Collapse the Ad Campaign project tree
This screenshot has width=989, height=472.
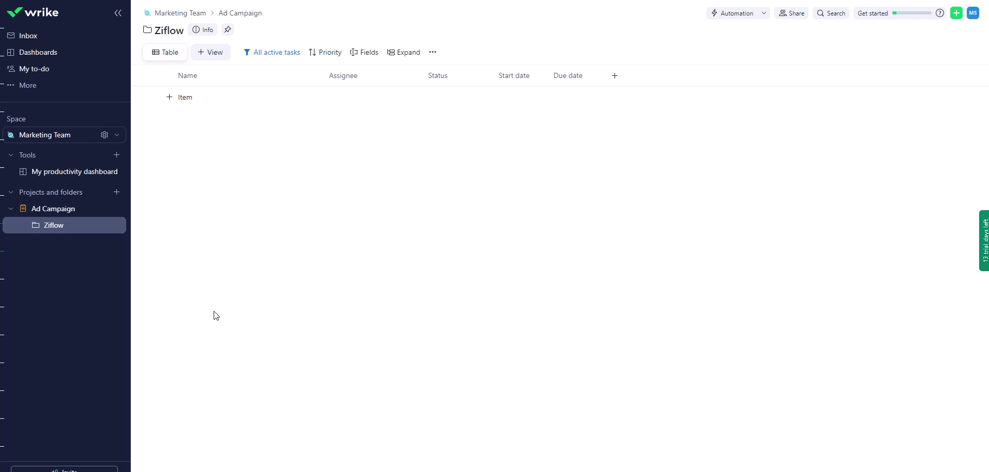click(x=11, y=209)
